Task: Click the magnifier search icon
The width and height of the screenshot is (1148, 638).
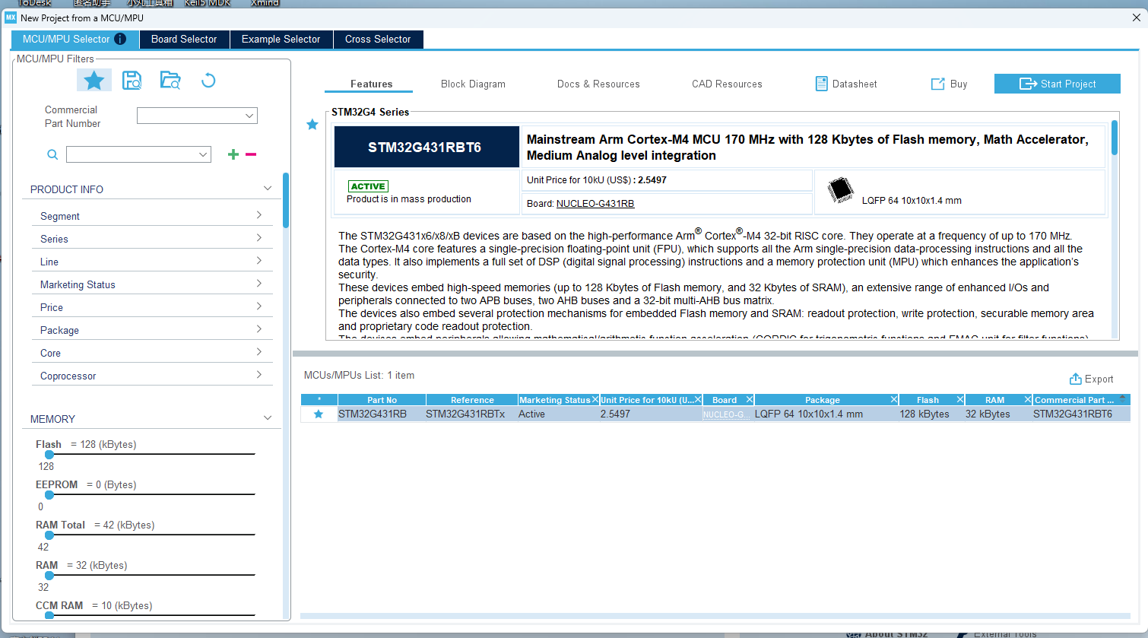Action: pos(52,154)
